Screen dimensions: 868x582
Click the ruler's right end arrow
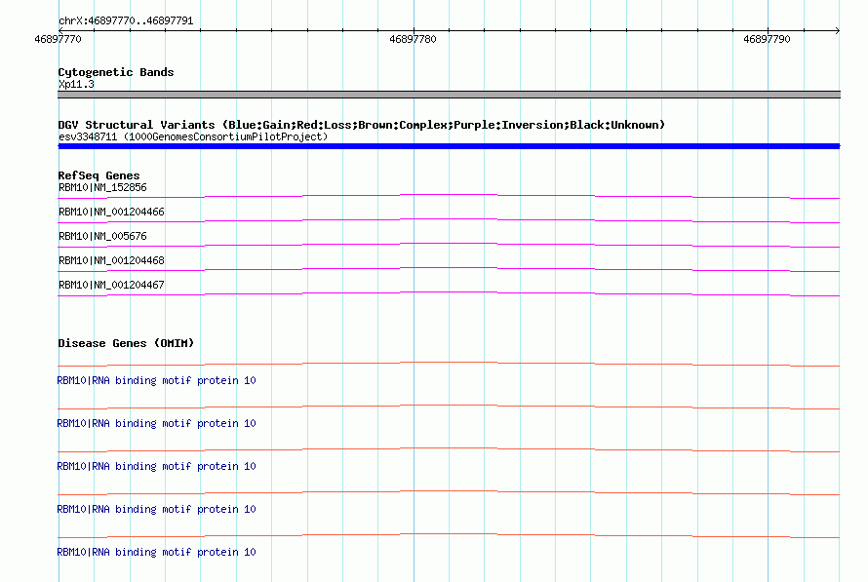(x=838, y=30)
